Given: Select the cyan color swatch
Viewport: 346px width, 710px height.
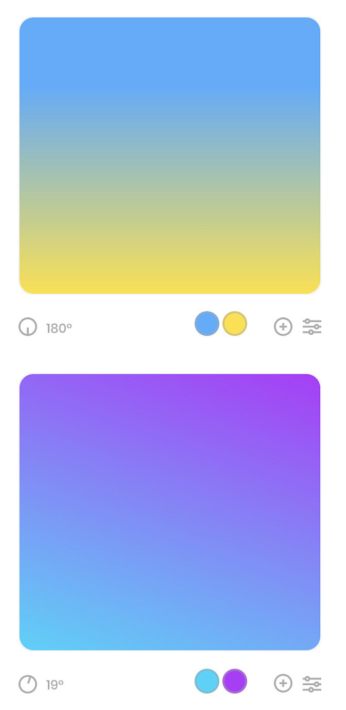Looking at the screenshot, I should [x=207, y=681].
